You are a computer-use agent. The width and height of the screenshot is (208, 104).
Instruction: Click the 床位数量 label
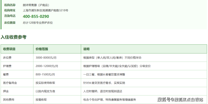tap(10, 23)
